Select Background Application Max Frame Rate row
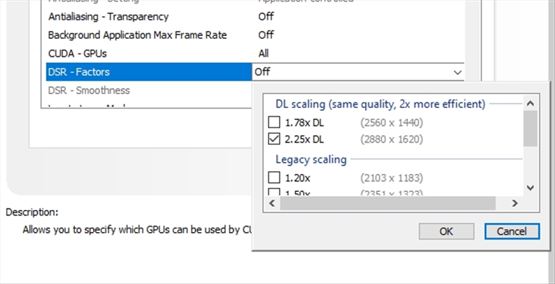 click(x=137, y=35)
